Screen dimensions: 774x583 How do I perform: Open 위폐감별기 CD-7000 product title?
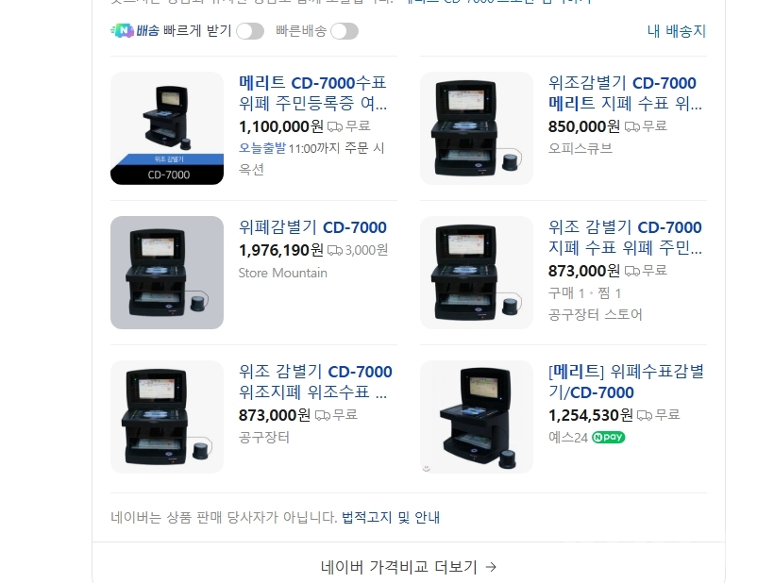(x=312, y=227)
